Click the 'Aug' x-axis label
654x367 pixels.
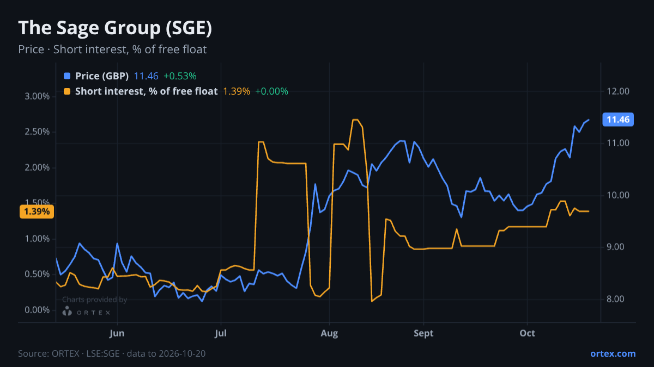tap(329, 333)
